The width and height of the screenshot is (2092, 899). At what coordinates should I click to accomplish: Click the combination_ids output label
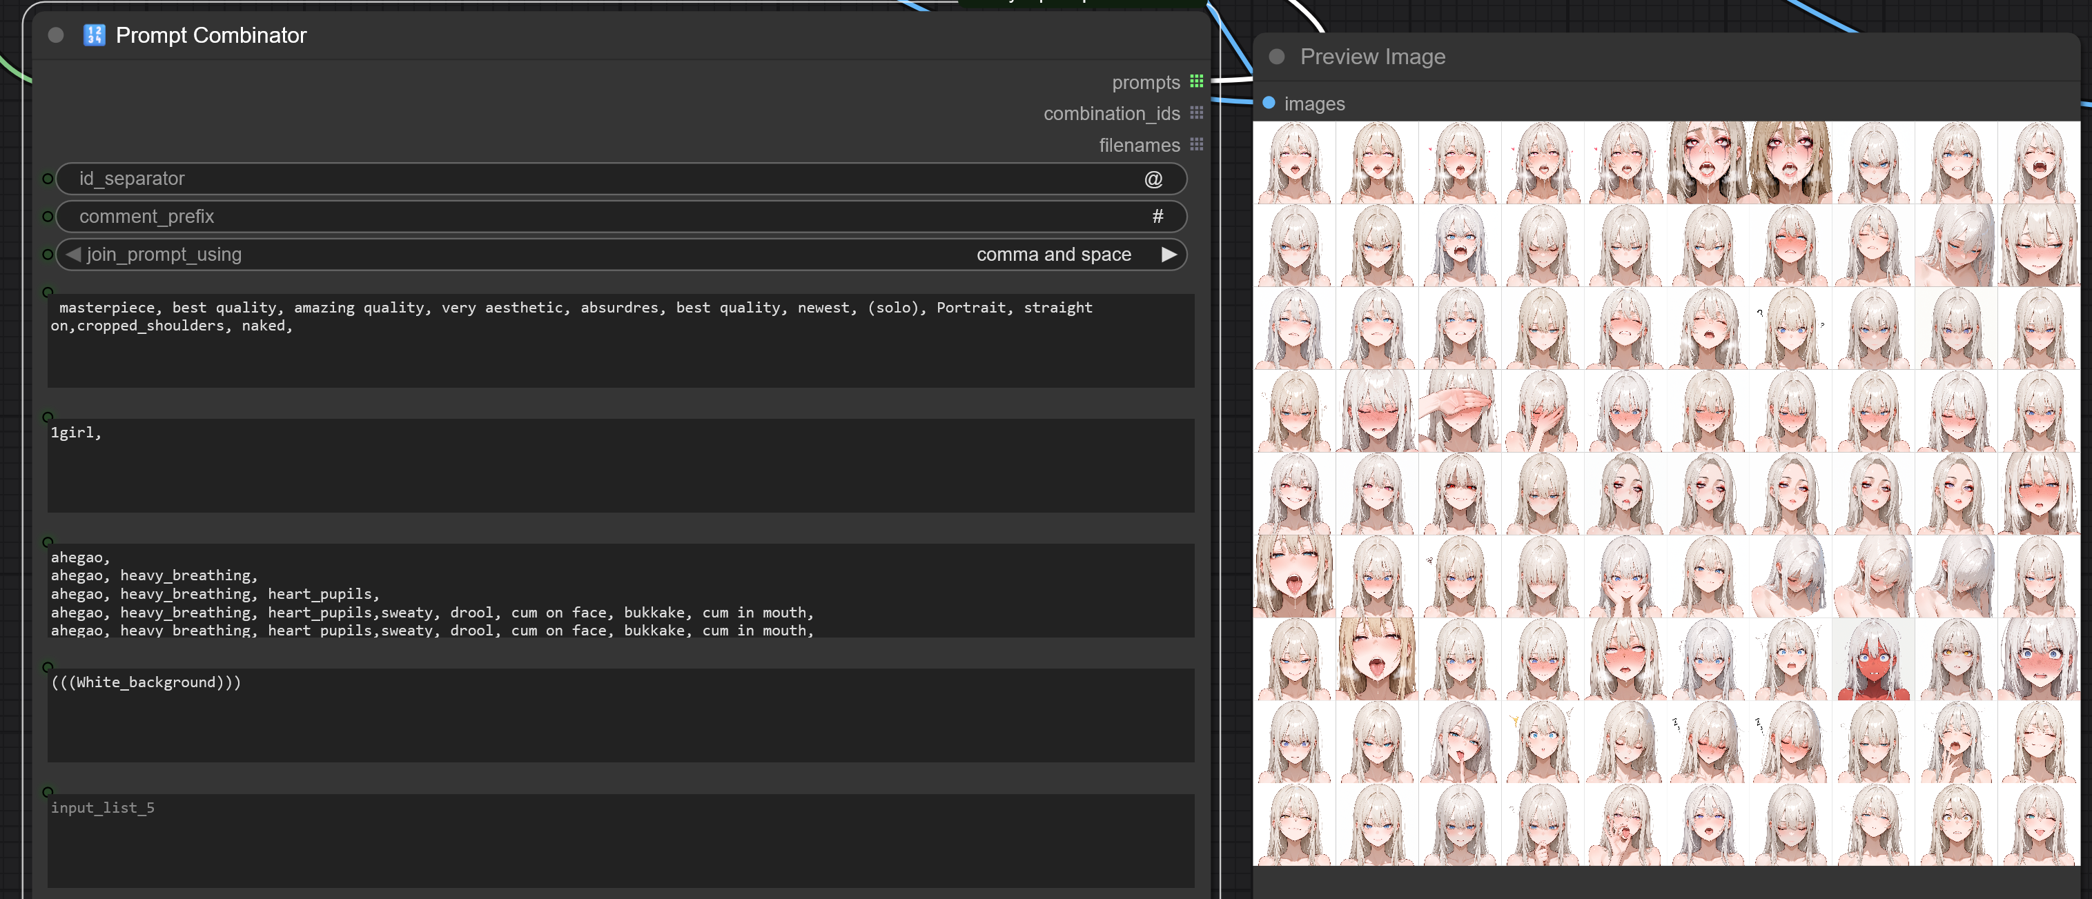click(x=1111, y=114)
